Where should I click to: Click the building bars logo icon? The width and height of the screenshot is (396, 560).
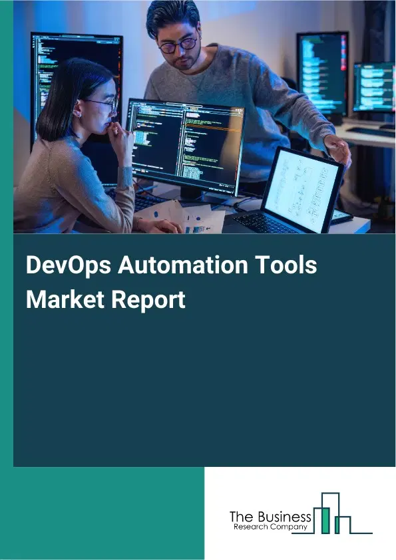[332, 513]
